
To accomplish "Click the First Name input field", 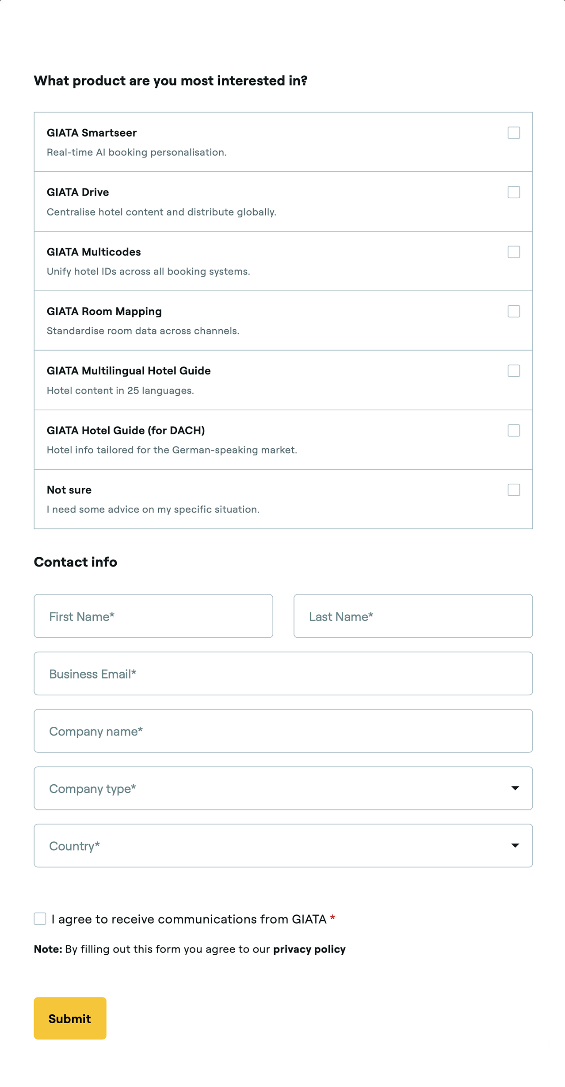I will 153,616.
